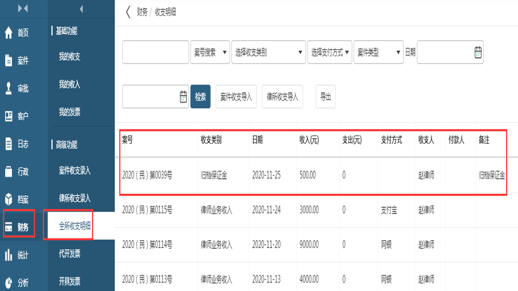
Task: Open 代开发票 menu item
Action: (x=70, y=254)
